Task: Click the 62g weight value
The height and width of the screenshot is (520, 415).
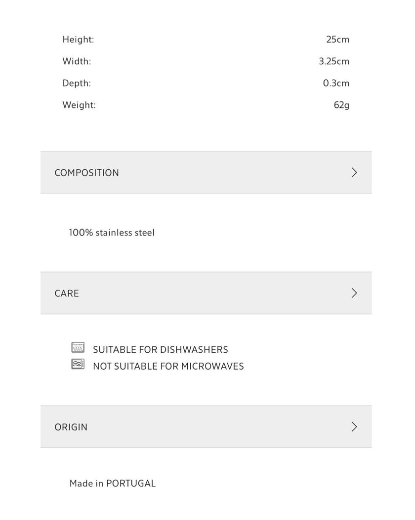Action: click(x=341, y=105)
